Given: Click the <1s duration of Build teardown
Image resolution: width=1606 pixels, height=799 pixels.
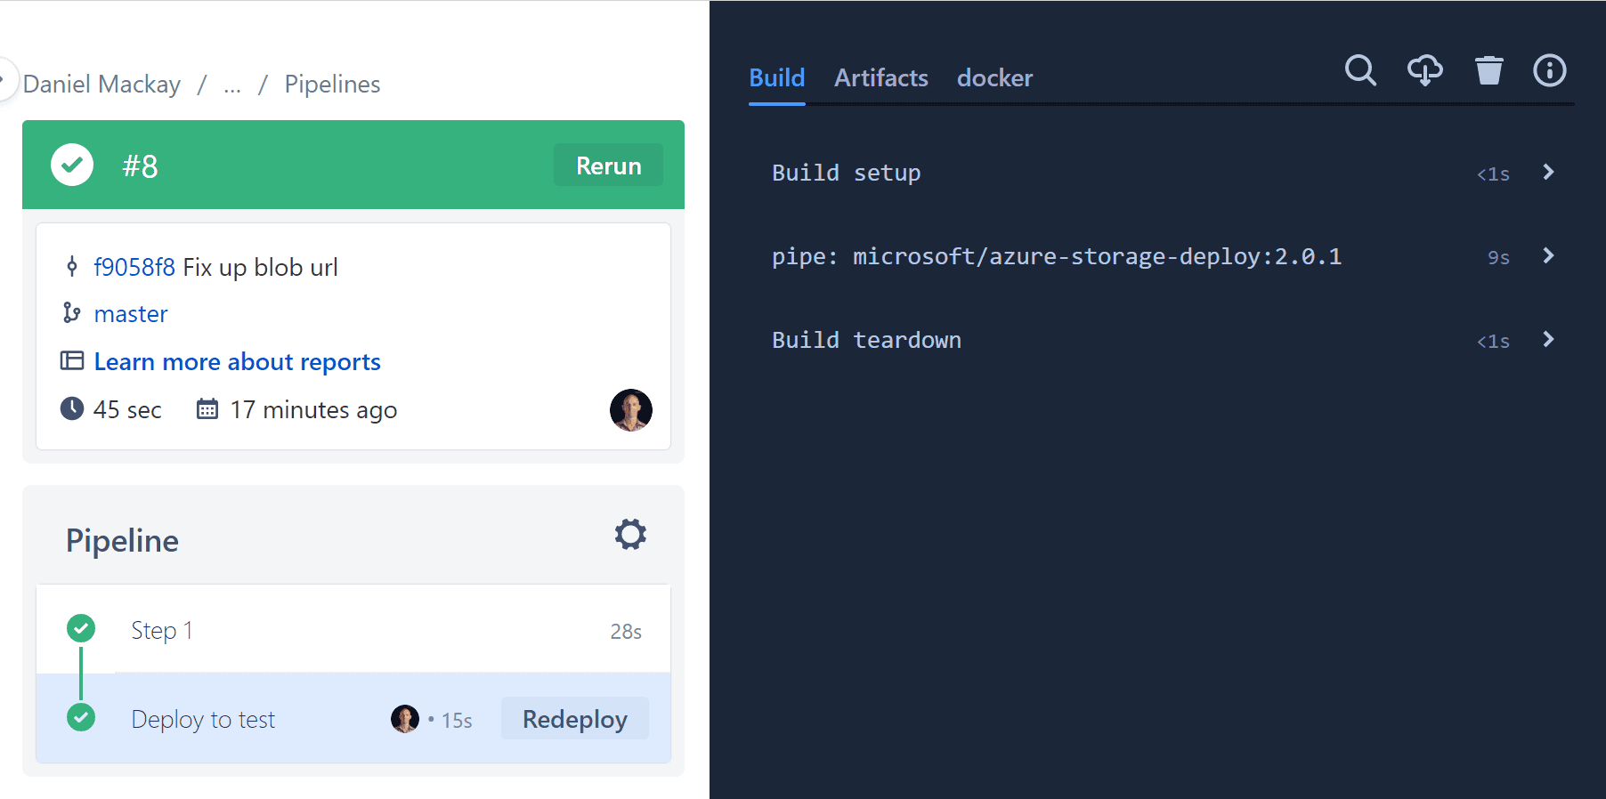Looking at the screenshot, I should pyautogui.click(x=1493, y=342).
